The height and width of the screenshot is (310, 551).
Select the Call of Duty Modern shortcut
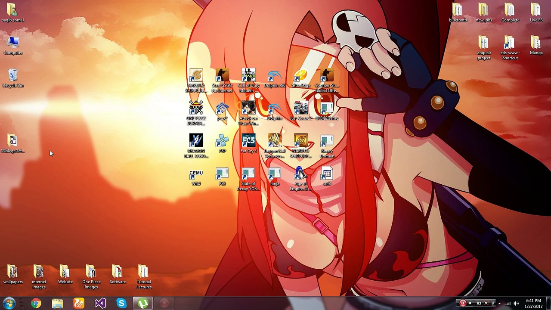[x=248, y=81]
